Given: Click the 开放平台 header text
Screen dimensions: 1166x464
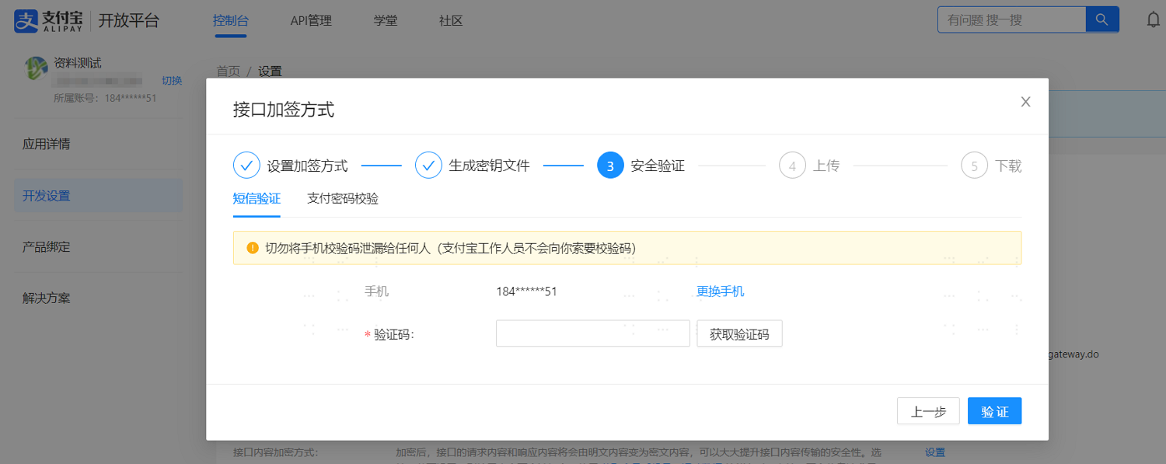Looking at the screenshot, I should tap(129, 21).
